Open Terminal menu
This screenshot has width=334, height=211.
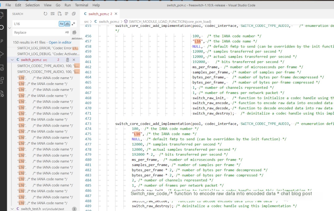tap(81, 5)
